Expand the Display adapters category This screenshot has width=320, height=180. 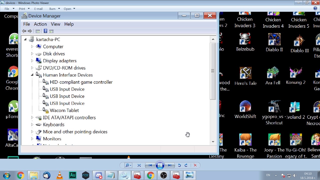tap(32, 61)
